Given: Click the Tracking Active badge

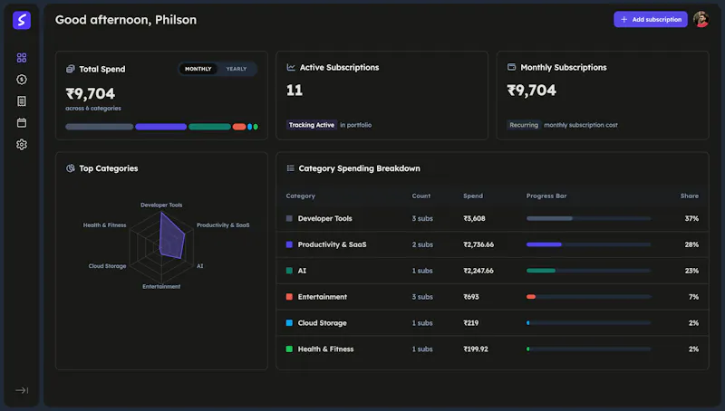Looking at the screenshot, I should [311, 125].
